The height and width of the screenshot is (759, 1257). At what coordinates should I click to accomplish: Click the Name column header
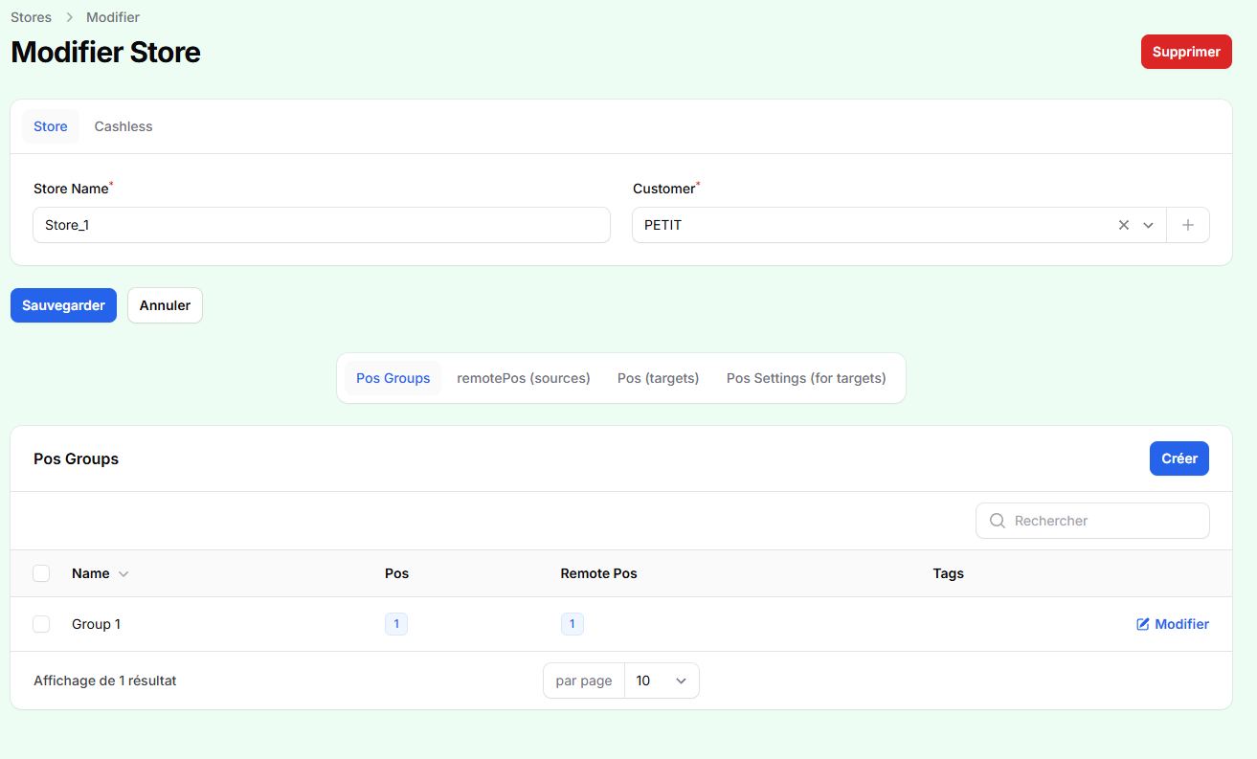pos(91,573)
